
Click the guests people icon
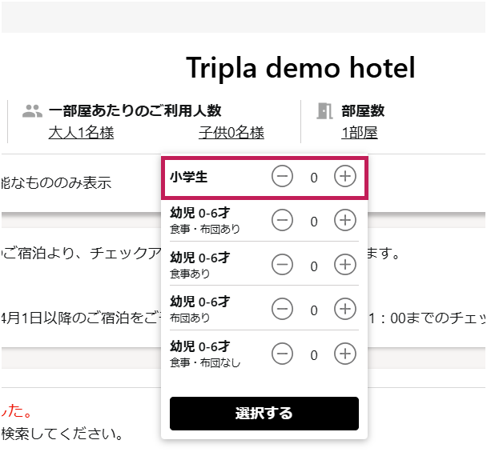(x=32, y=111)
